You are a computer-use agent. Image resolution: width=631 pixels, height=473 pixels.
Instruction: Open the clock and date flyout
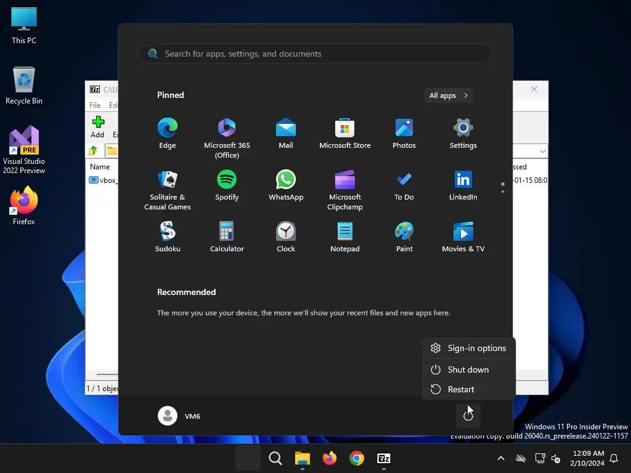click(587, 458)
